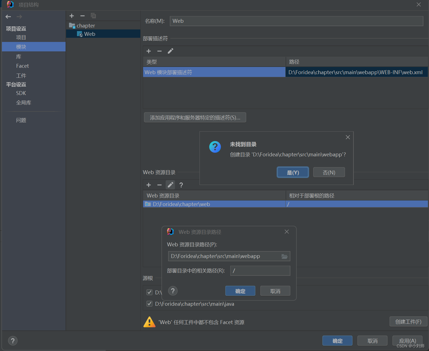Open the SDK platform settings

point(21,93)
